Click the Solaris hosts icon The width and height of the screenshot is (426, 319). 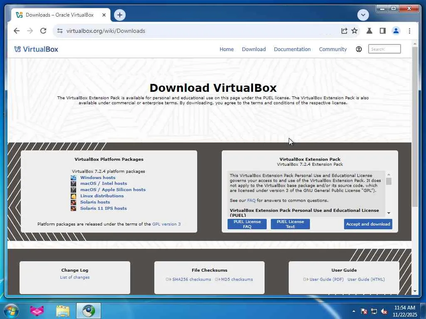click(73, 202)
